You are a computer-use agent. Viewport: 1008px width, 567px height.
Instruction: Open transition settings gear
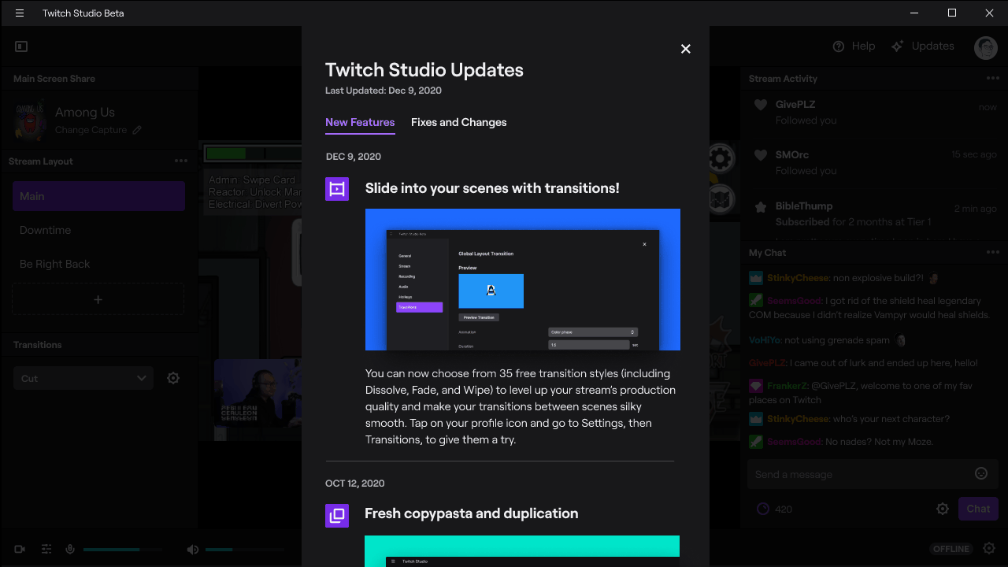pyautogui.click(x=173, y=378)
